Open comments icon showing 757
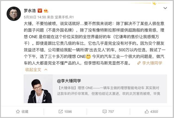174x118 pixels. pos(104,111)
